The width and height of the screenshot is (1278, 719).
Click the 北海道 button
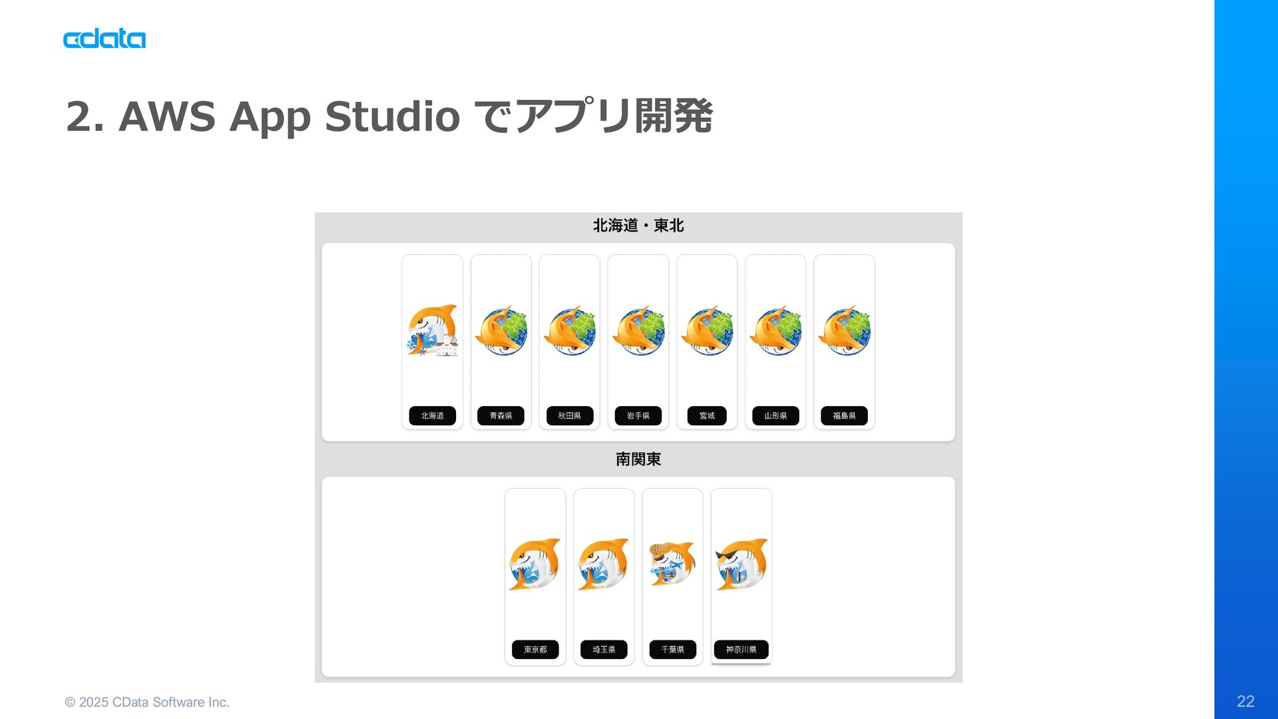(433, 415)
